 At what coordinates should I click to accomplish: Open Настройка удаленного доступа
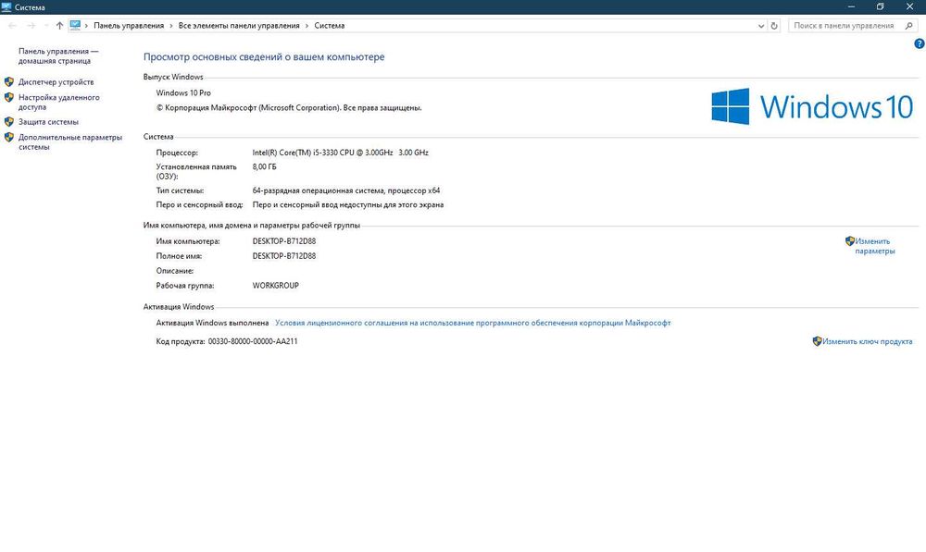tap(58, 102)
